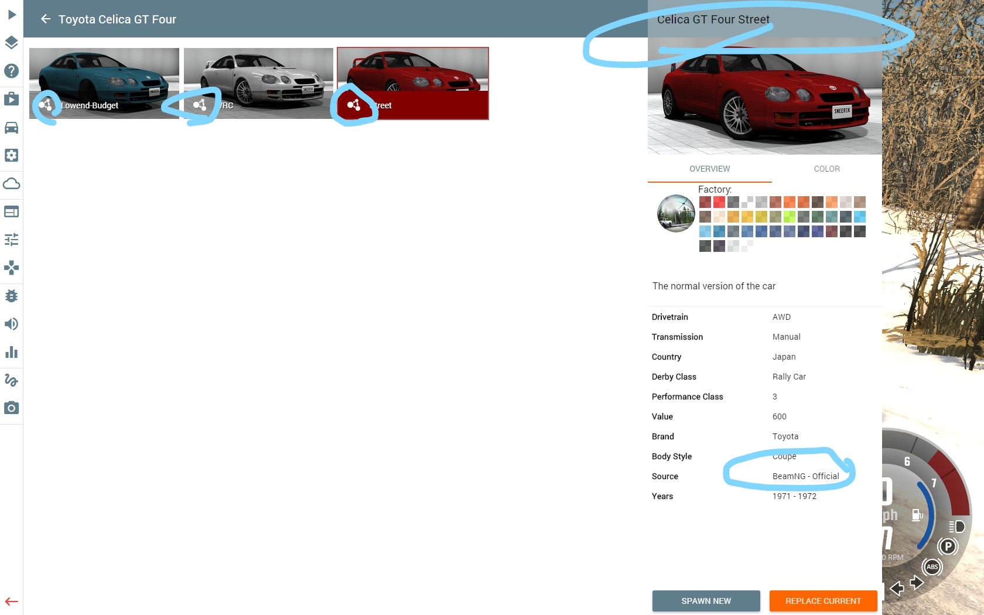Click 'The normal version of the car' description
The image size is (984, 615).
714,286
